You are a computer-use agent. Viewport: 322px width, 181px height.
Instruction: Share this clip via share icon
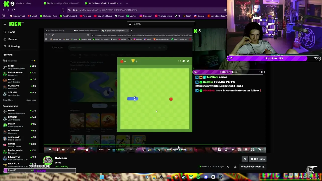(x=228, y=166)
